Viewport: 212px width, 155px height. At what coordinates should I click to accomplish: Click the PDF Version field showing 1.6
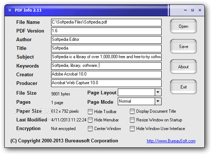(x=106, y=31)
